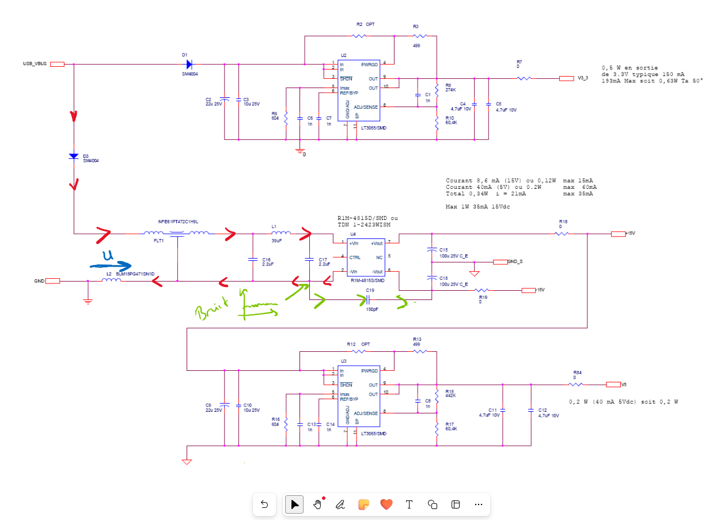This screenshot has height=520, width=724.
Task: Click the R2 OPT resistor label
Action: [x=365, y=25]
